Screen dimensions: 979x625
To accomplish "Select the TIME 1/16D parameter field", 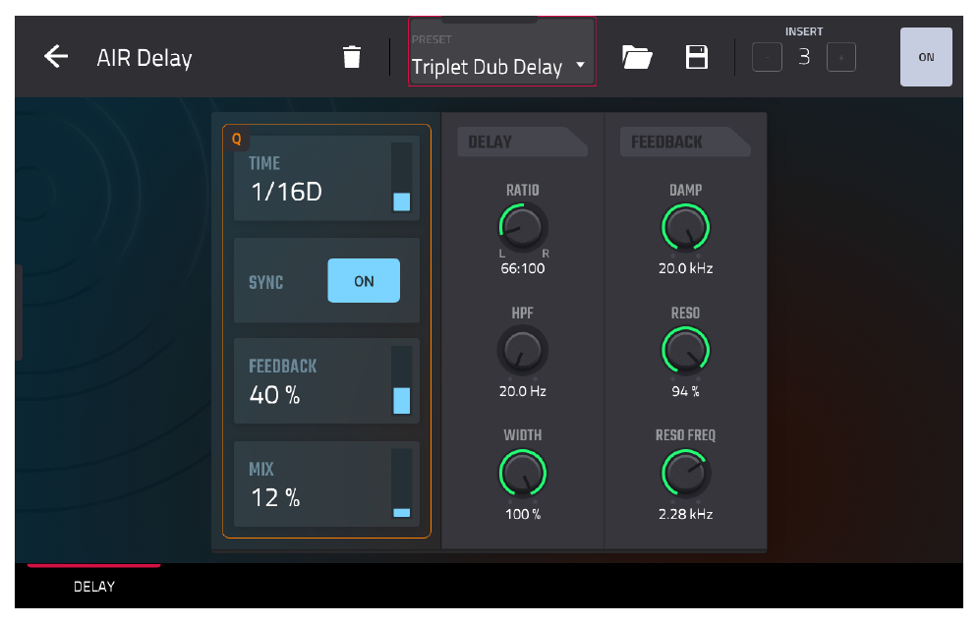I will click(x=326, y=178).
